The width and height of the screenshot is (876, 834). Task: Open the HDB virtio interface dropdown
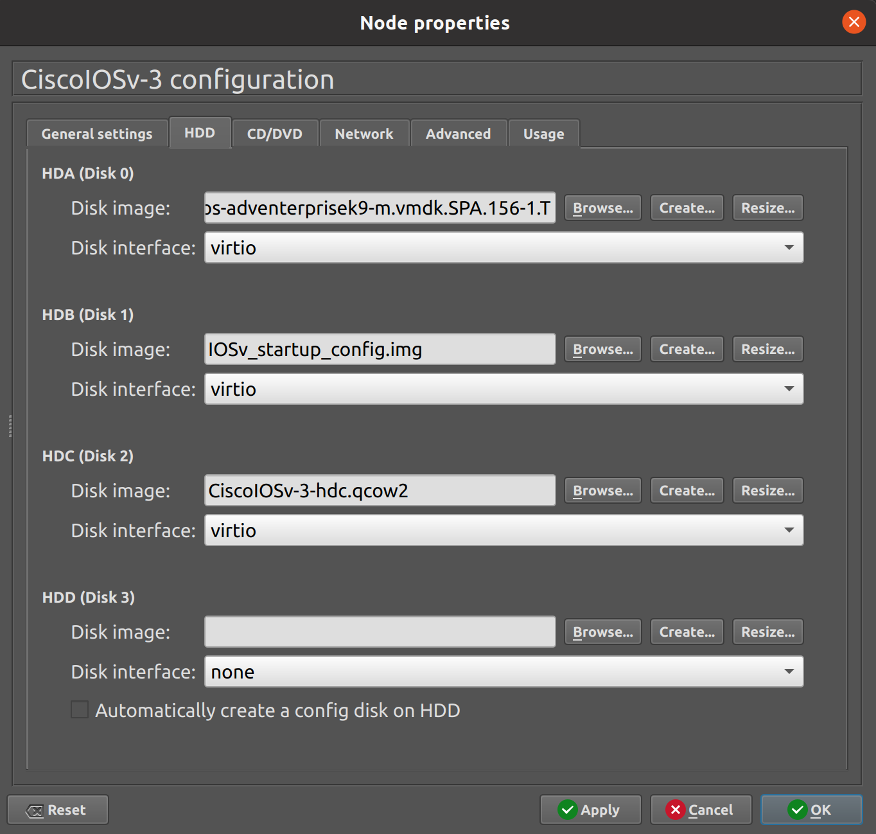tap(789, 389)
